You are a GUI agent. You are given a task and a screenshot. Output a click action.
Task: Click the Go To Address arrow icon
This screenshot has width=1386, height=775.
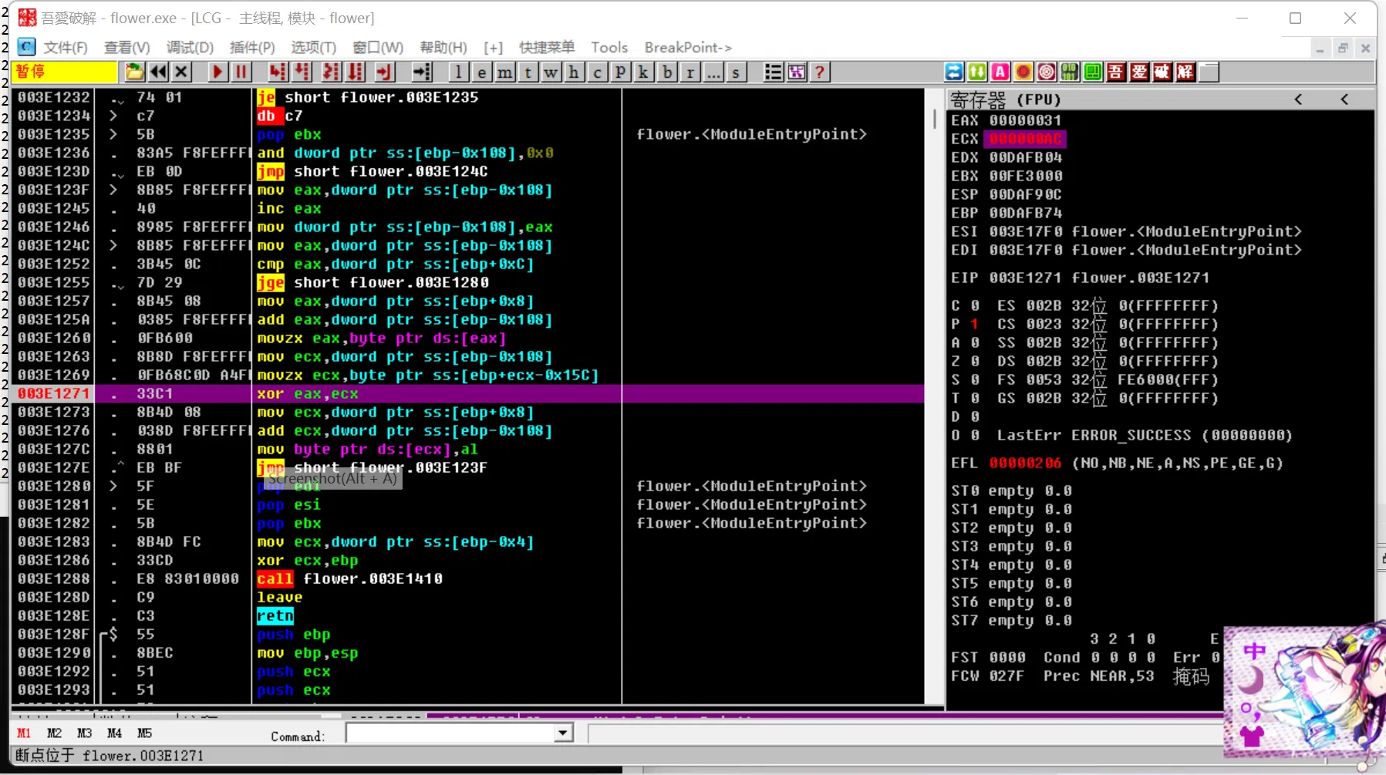pos(421,72)
